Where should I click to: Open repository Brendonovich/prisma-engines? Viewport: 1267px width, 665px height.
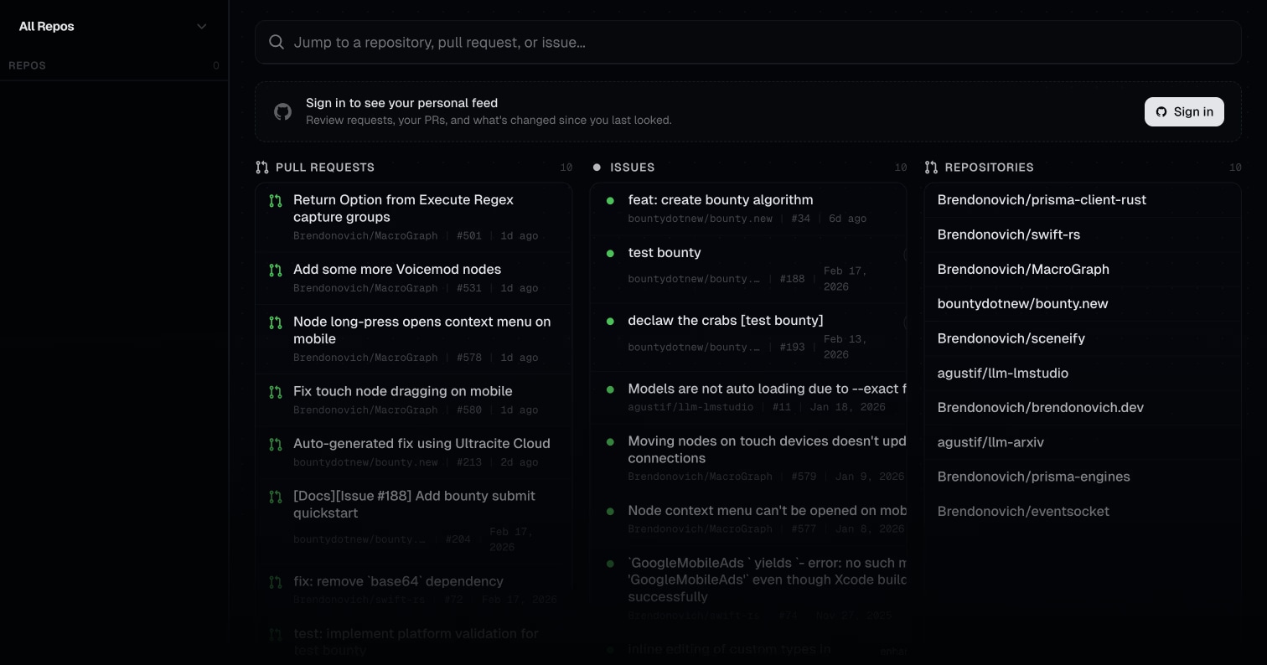1083,477
